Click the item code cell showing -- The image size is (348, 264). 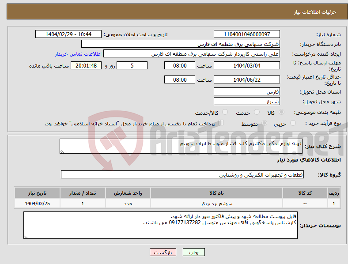coord(305,204)
